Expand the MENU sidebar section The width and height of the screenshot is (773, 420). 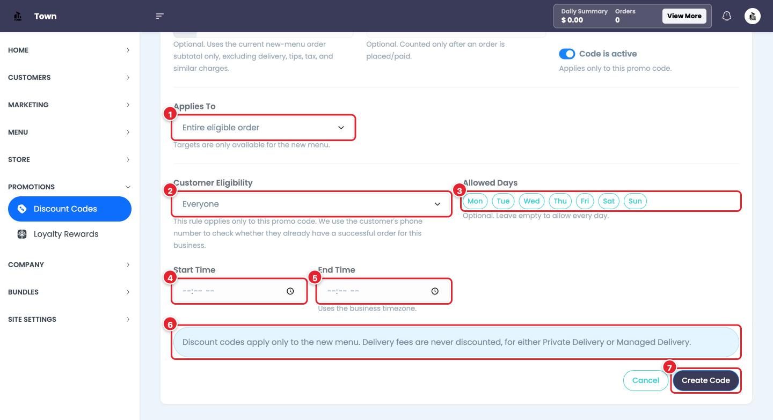[x=69, y=132]
